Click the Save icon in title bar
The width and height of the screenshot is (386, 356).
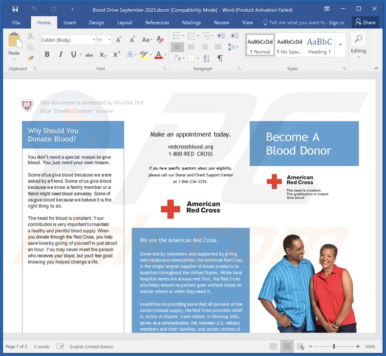pyautogui.click(x=15, y=9)
